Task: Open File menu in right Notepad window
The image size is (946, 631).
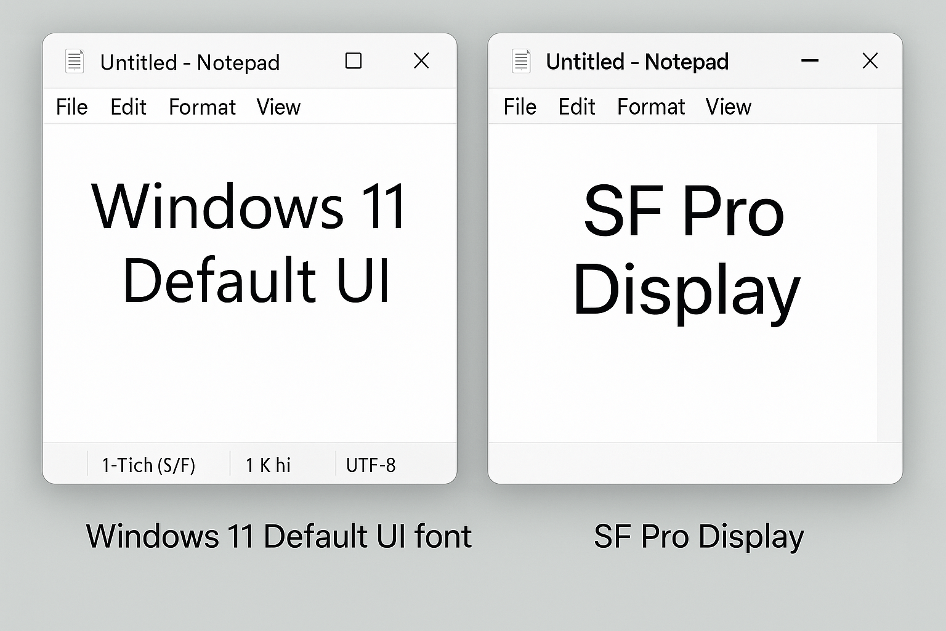Action: point(520,107)
